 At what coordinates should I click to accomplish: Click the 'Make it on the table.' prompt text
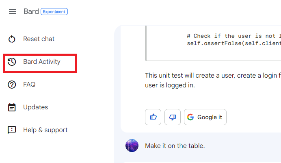(x=175, y=146)
